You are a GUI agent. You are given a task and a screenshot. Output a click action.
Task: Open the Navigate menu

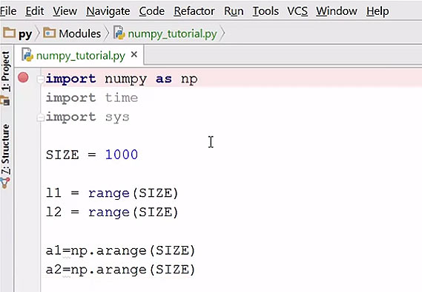108,11
